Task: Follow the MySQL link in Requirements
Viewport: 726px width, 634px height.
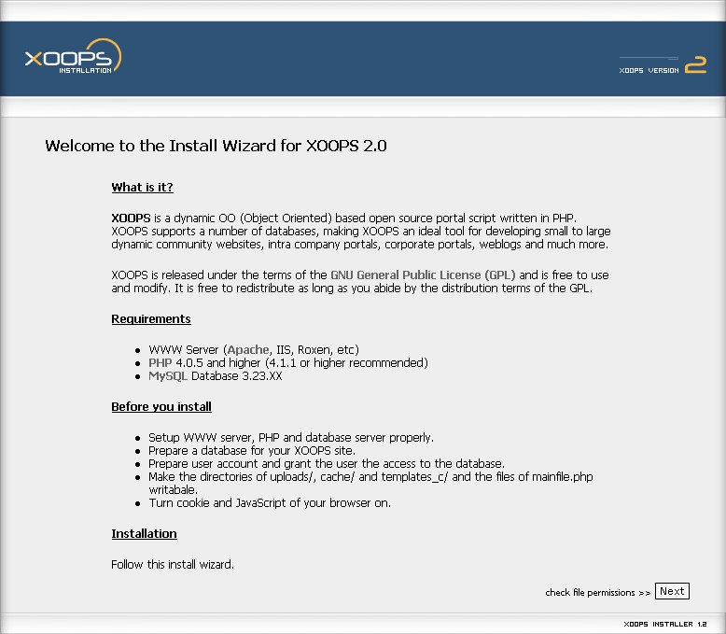Action: click(168, 376)
